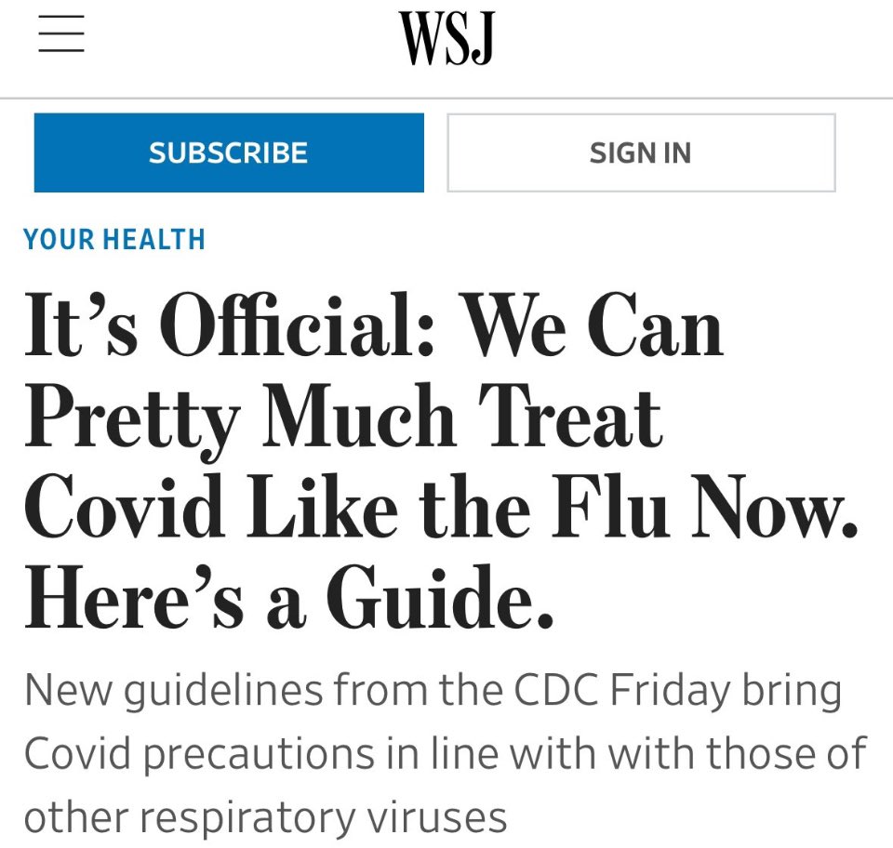
Task: Select the word "Flu" in headline
Action: (610, 506)
